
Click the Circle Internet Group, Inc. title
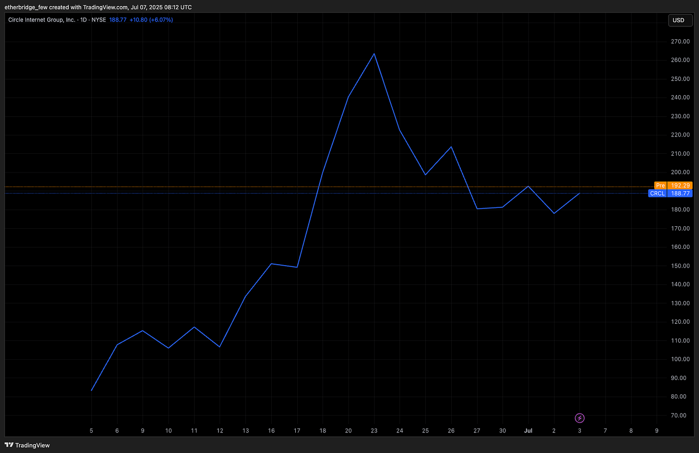[42, 20]
